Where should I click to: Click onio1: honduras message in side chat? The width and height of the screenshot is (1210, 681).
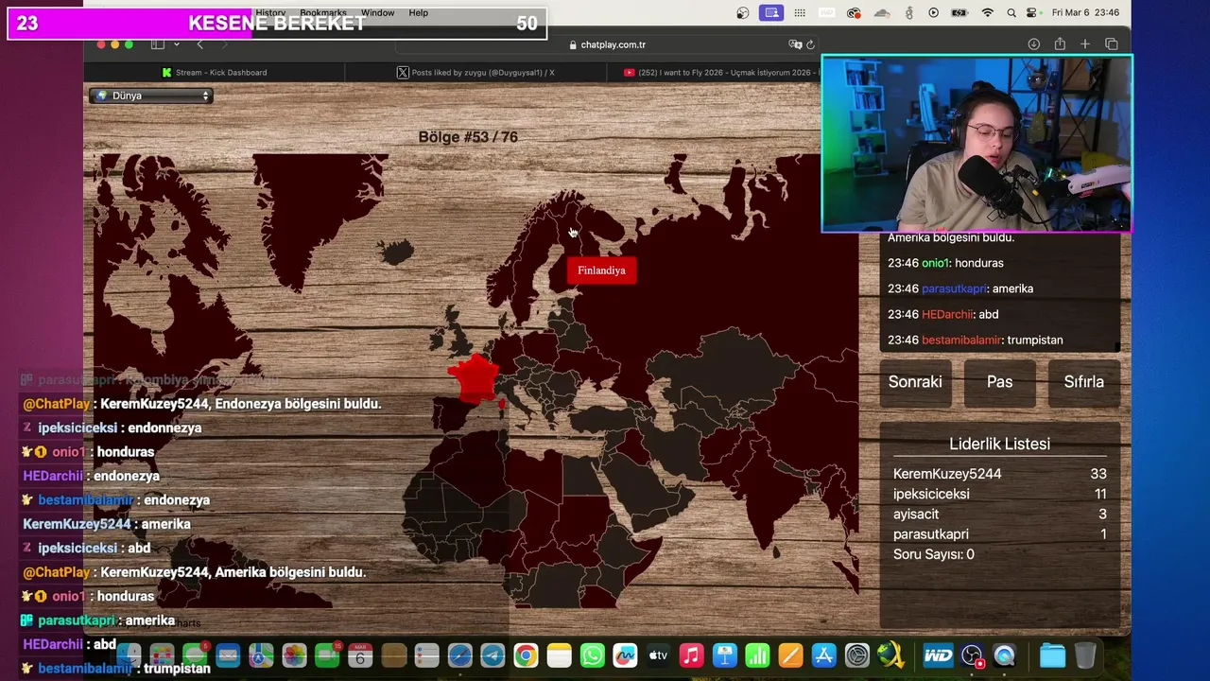pos(945,263)
